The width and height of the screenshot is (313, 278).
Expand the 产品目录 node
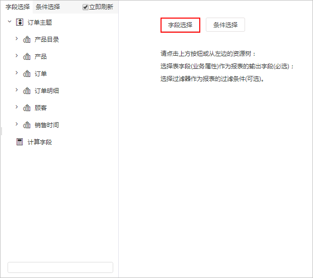coord(17,39)
